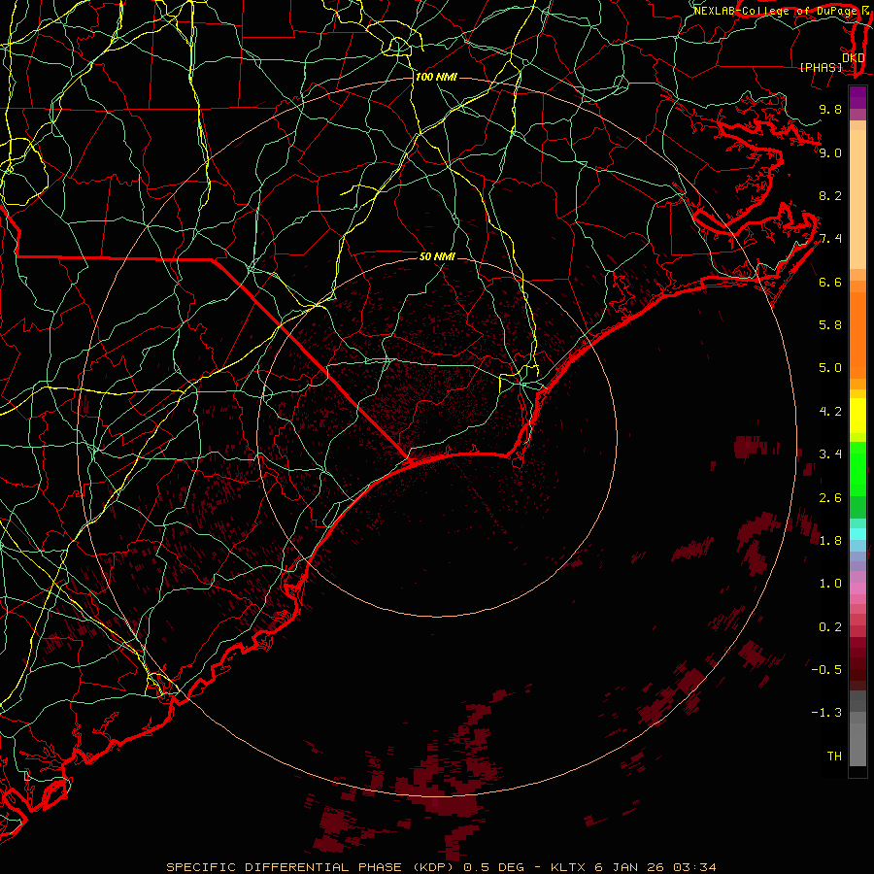Select the 7.4 legend value

tap(830, 239)
